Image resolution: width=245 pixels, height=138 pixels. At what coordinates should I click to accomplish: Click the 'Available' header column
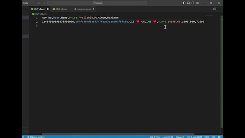[x=86, y=18]
